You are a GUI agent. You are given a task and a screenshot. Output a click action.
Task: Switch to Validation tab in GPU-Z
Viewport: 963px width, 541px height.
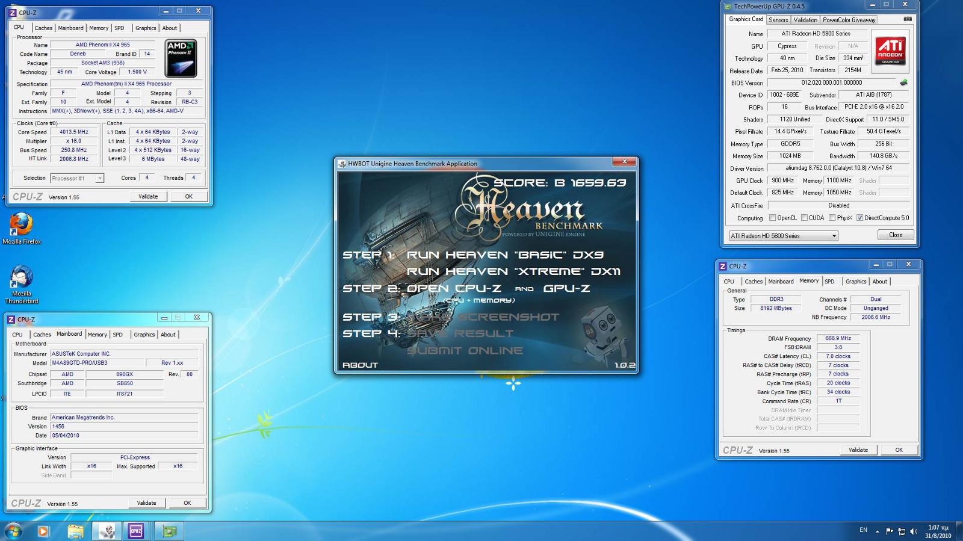pos(805,20)
